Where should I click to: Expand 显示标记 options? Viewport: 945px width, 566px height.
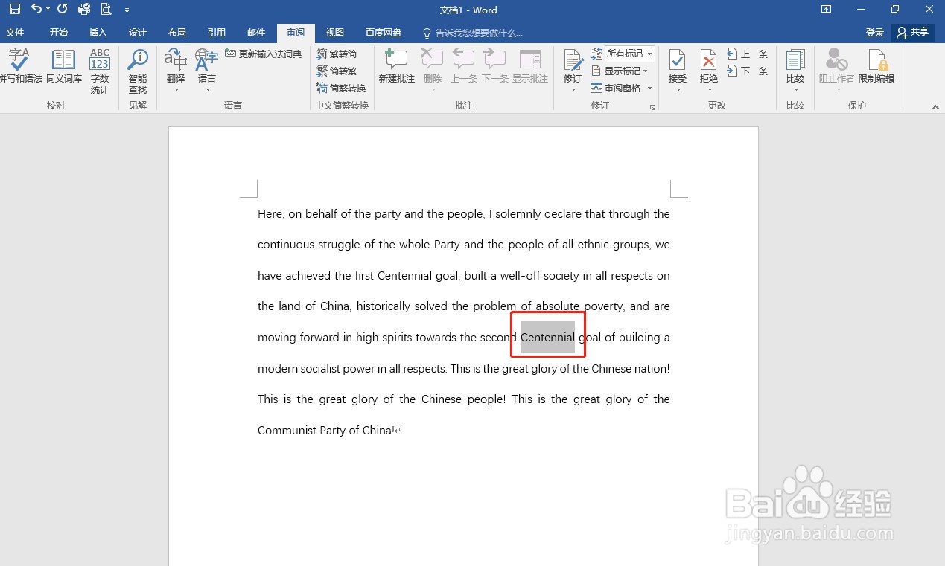click(x=620, y=71)
